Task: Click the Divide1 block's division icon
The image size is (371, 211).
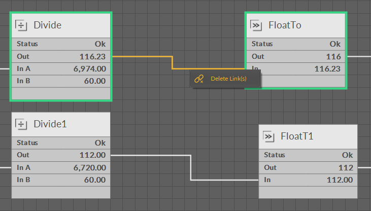Action: [x=21, y=124]
